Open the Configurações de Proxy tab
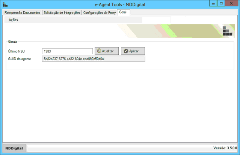The height and width of the screenshot is (155, 240). pos(99,12)
